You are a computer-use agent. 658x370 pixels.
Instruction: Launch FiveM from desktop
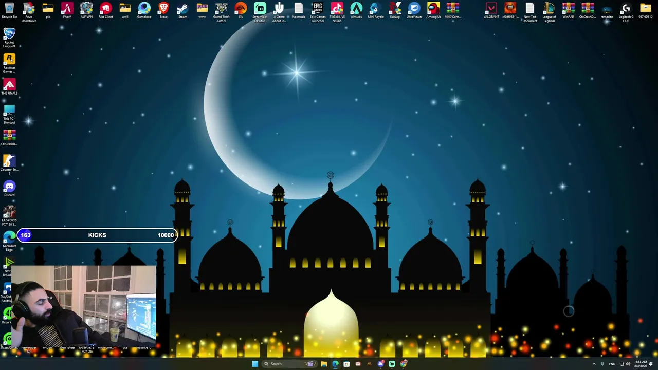[67, 10]
